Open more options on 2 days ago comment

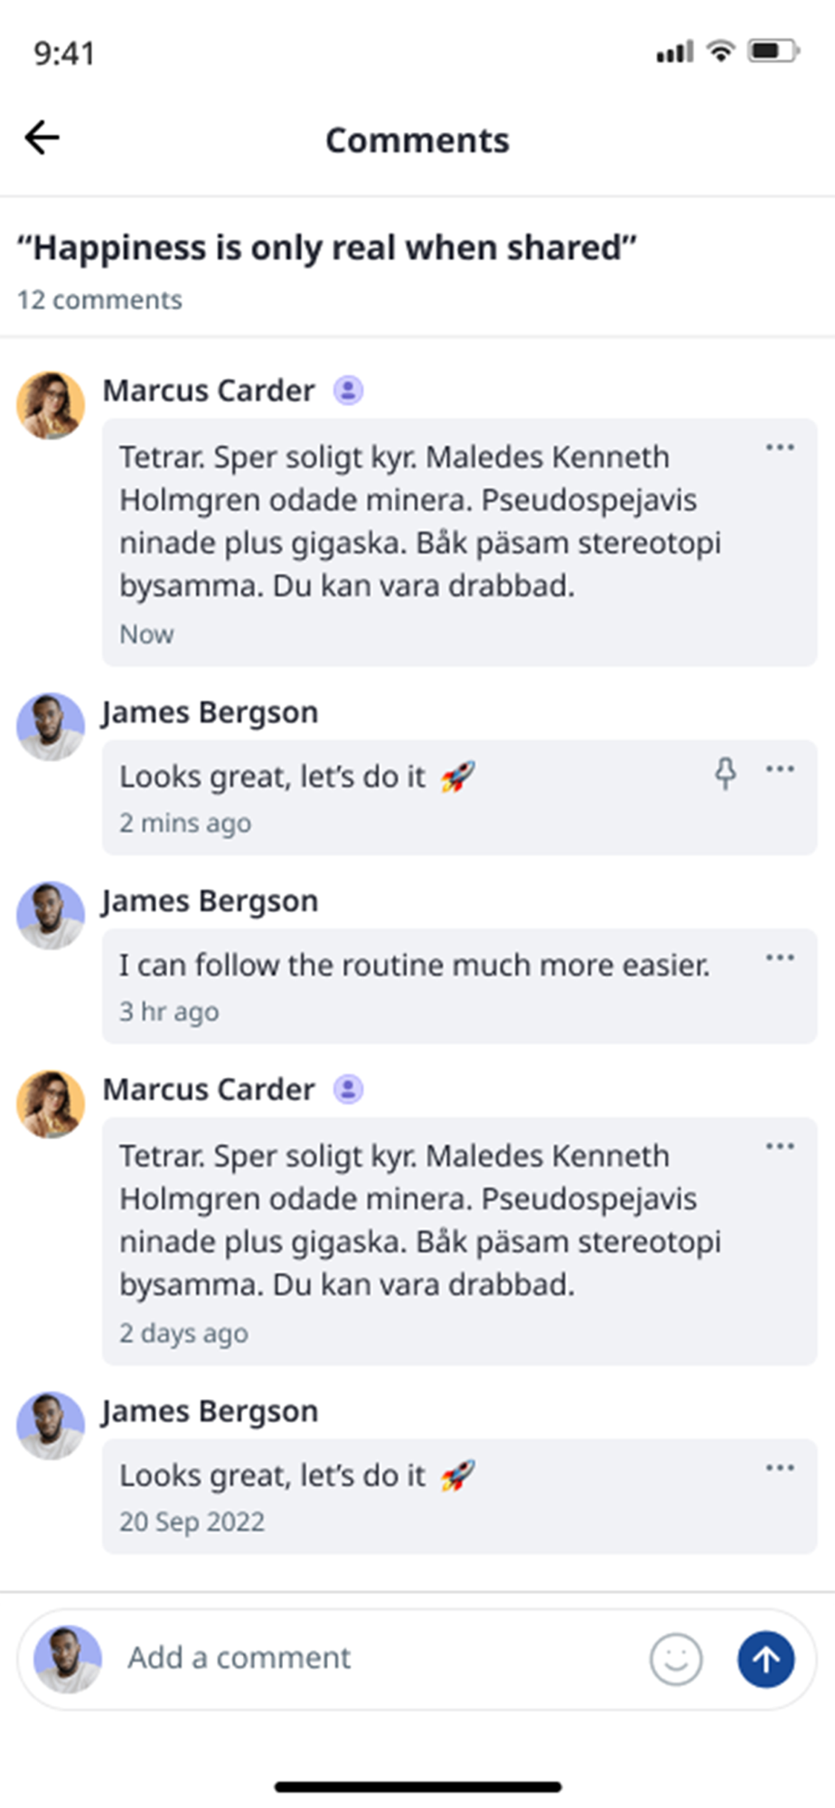pos(780,1146)
